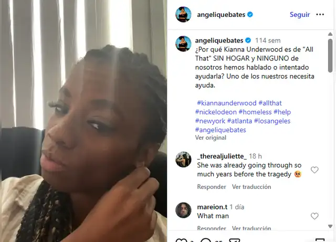Click the post video image
Image resolution: width=336 pixels, height=242 pixels.
pyautogui.click(x=84, y=121)
